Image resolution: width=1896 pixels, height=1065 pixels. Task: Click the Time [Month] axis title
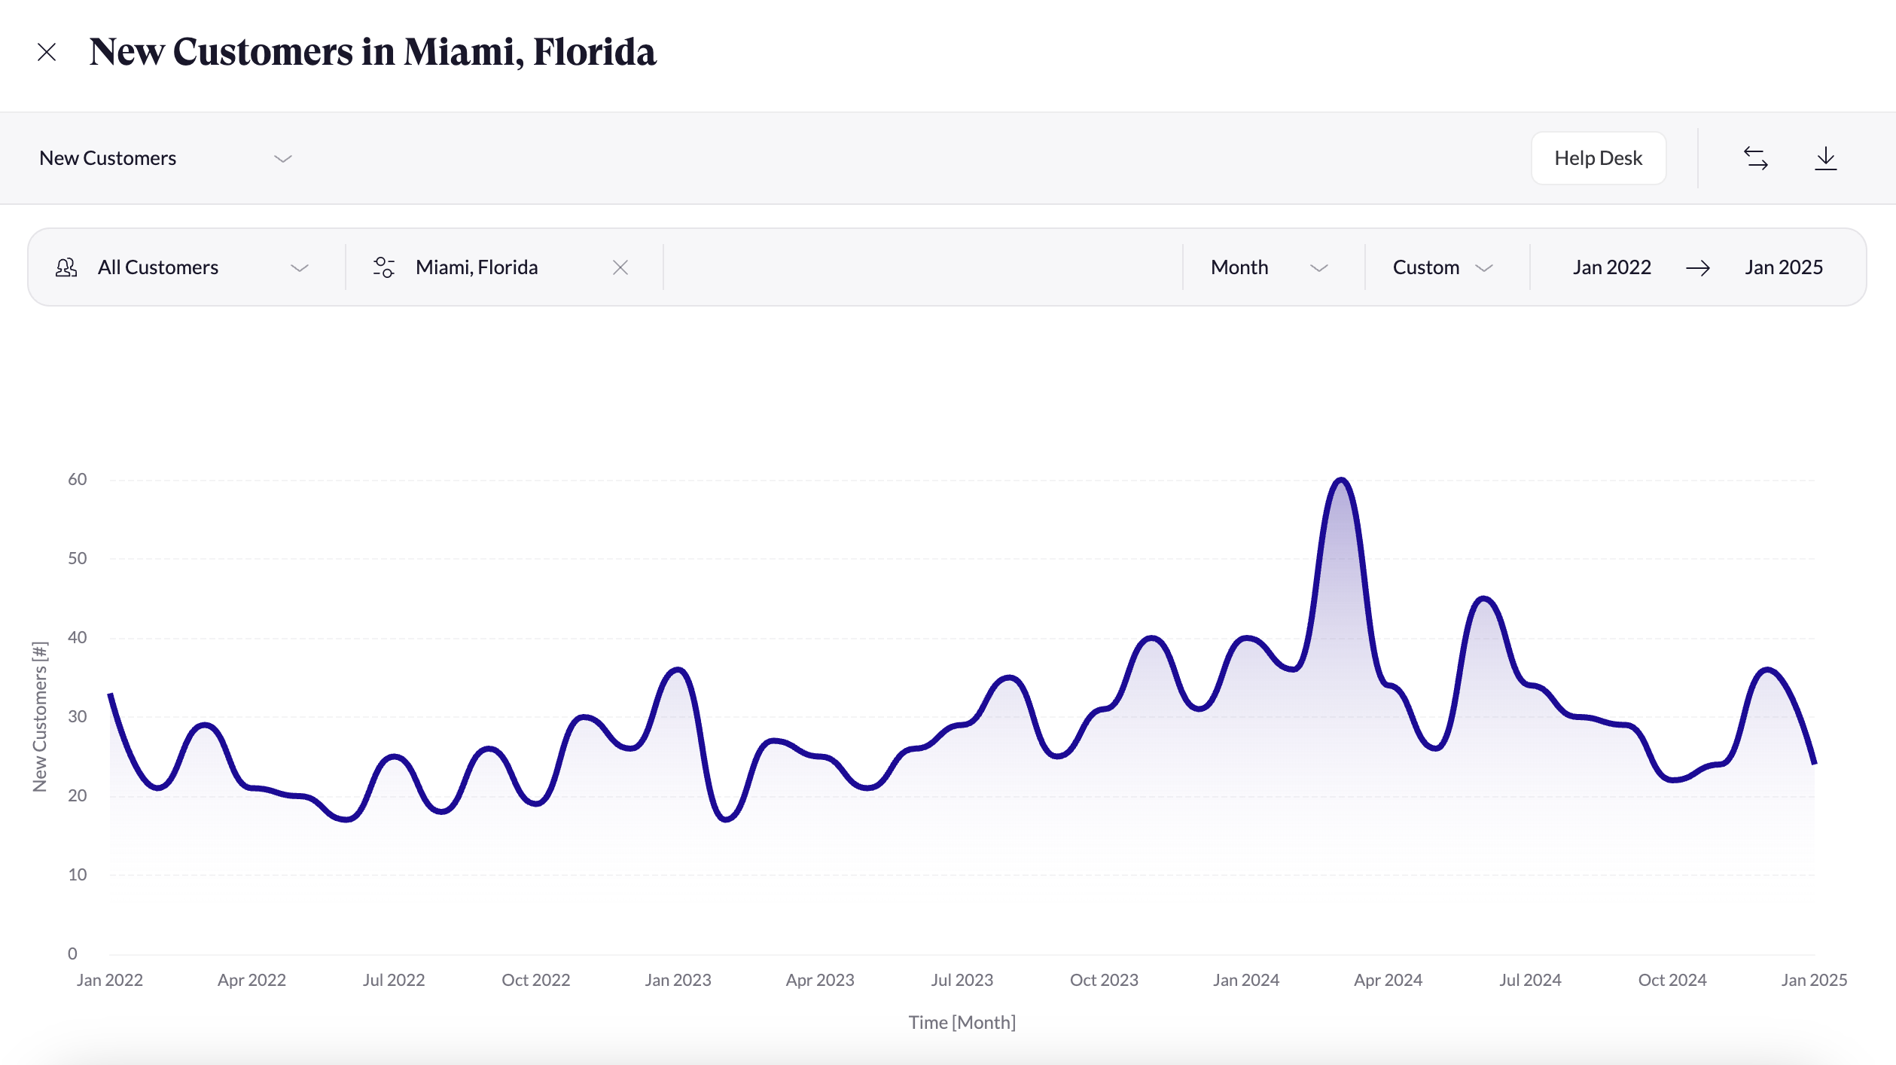pos(962,1022)
